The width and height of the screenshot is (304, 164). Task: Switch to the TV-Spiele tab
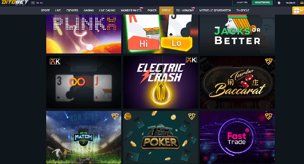pyautogui.click(x=243, y=11)
